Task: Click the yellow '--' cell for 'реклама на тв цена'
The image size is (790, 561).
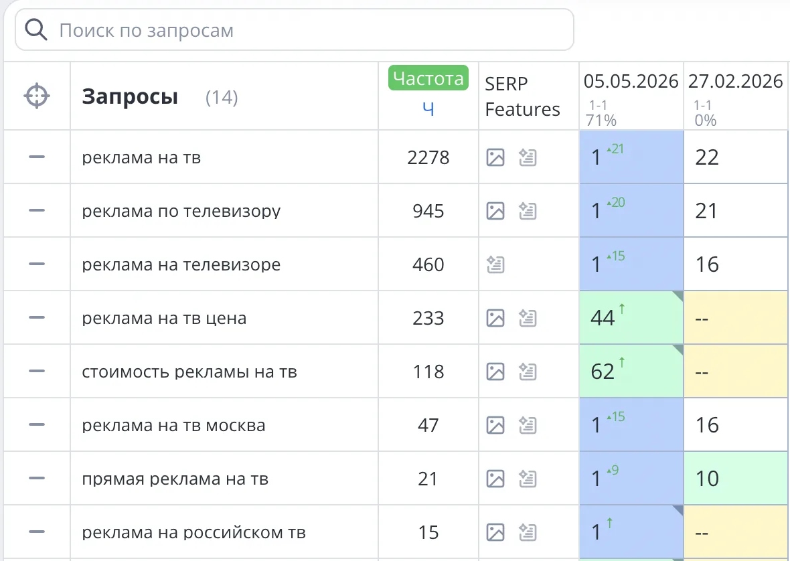Action: [736, 317]
